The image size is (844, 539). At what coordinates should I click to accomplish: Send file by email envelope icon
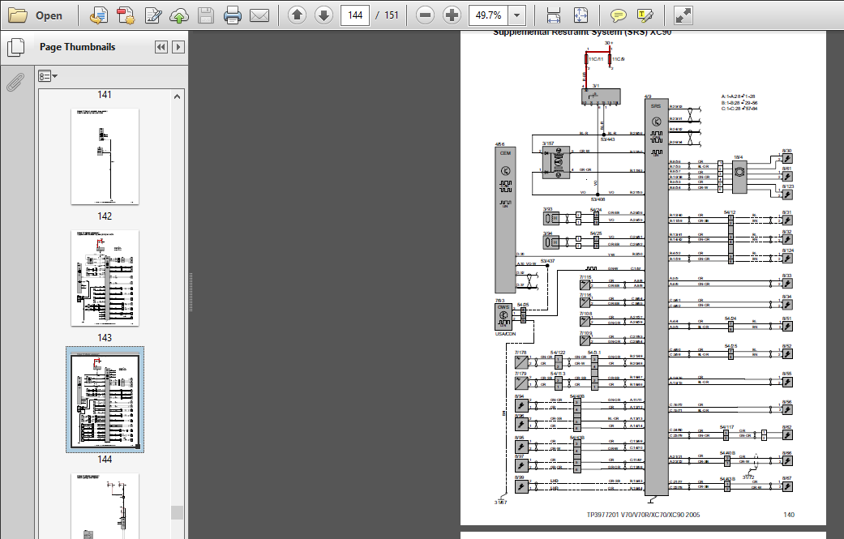click(259, 15)
